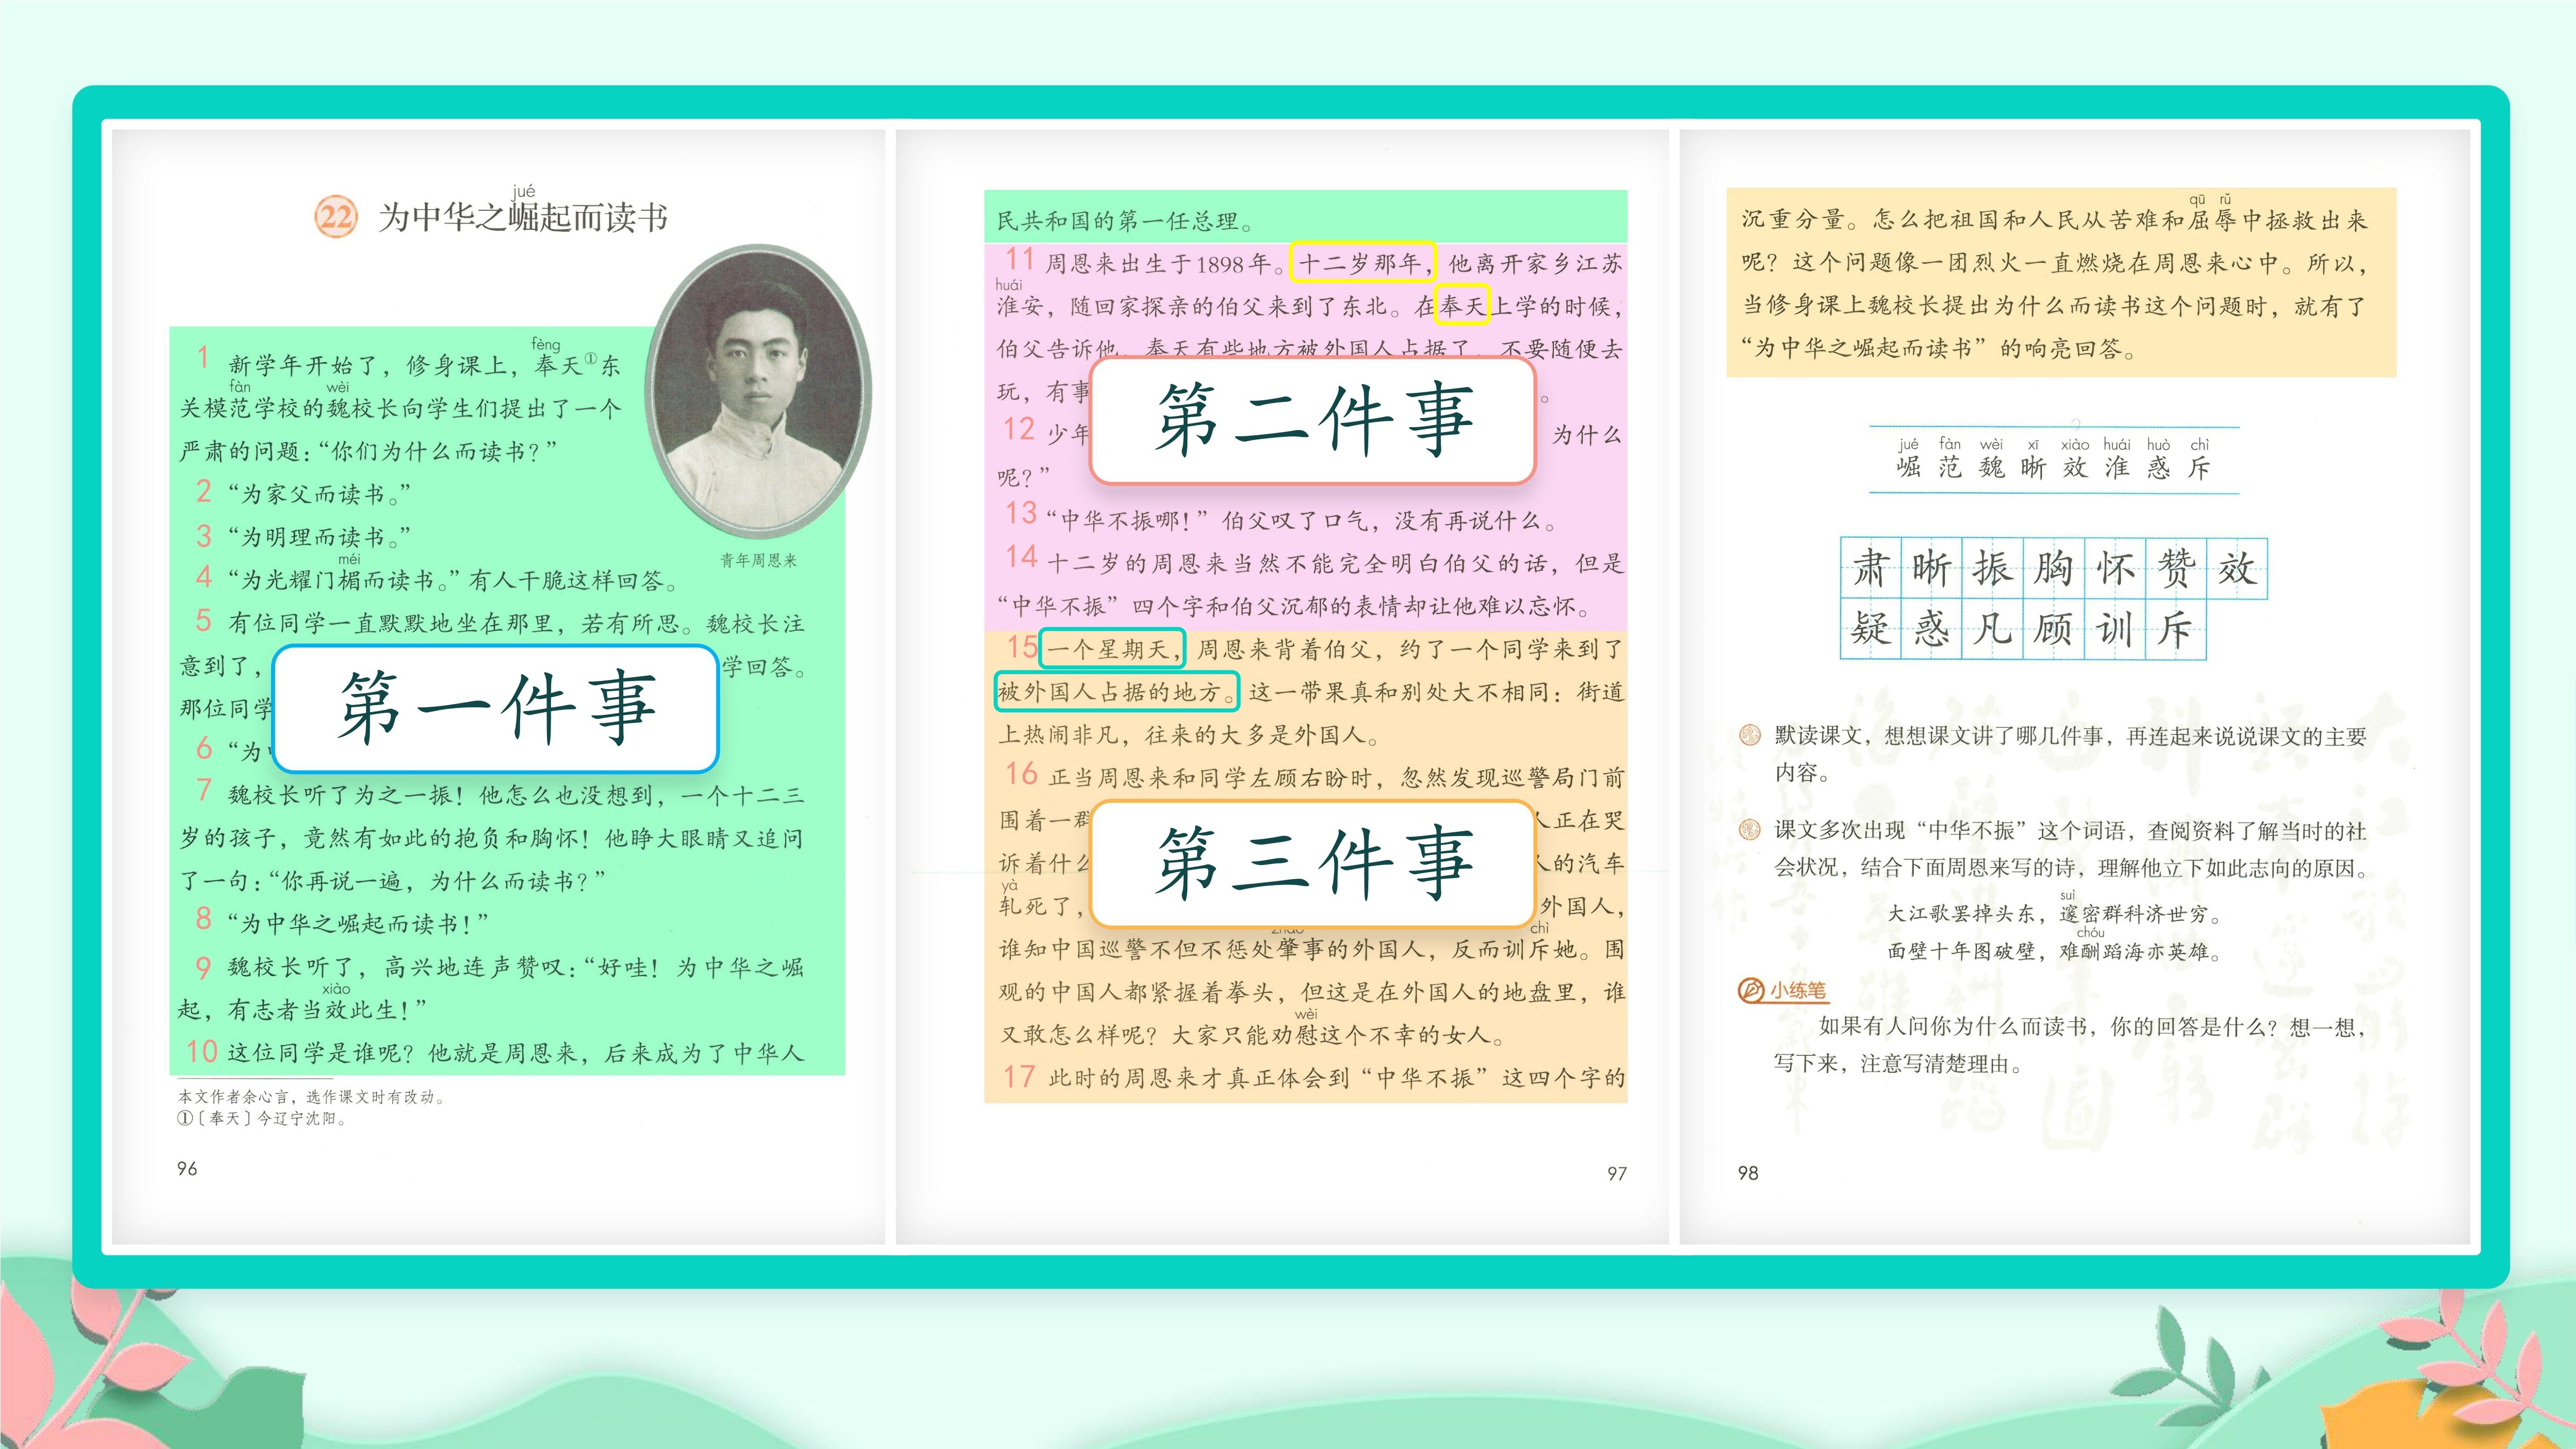Image resolution: width=2576 pixels, height=1449 pixels.
Task: Click the teal-boxed phrase 一个星期天
Action: 1112,649
